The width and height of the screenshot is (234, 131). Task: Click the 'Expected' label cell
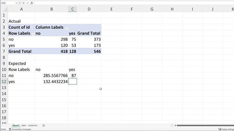[21, 63]
